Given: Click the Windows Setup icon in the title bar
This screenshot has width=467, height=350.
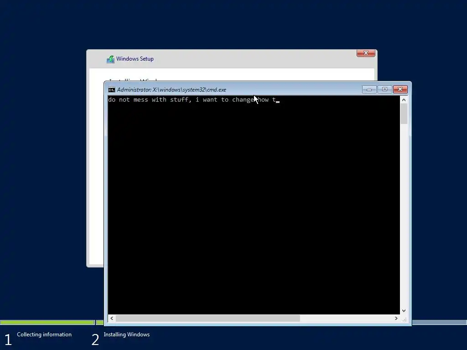Looking at the screenshot, I should 110,59.
